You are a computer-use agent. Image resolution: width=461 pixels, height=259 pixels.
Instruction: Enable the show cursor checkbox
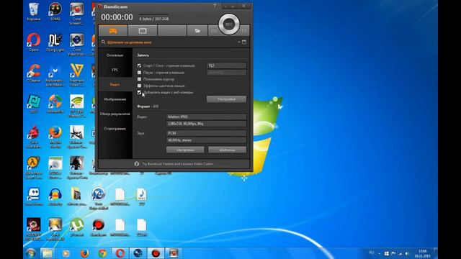(x=139, y=79)
